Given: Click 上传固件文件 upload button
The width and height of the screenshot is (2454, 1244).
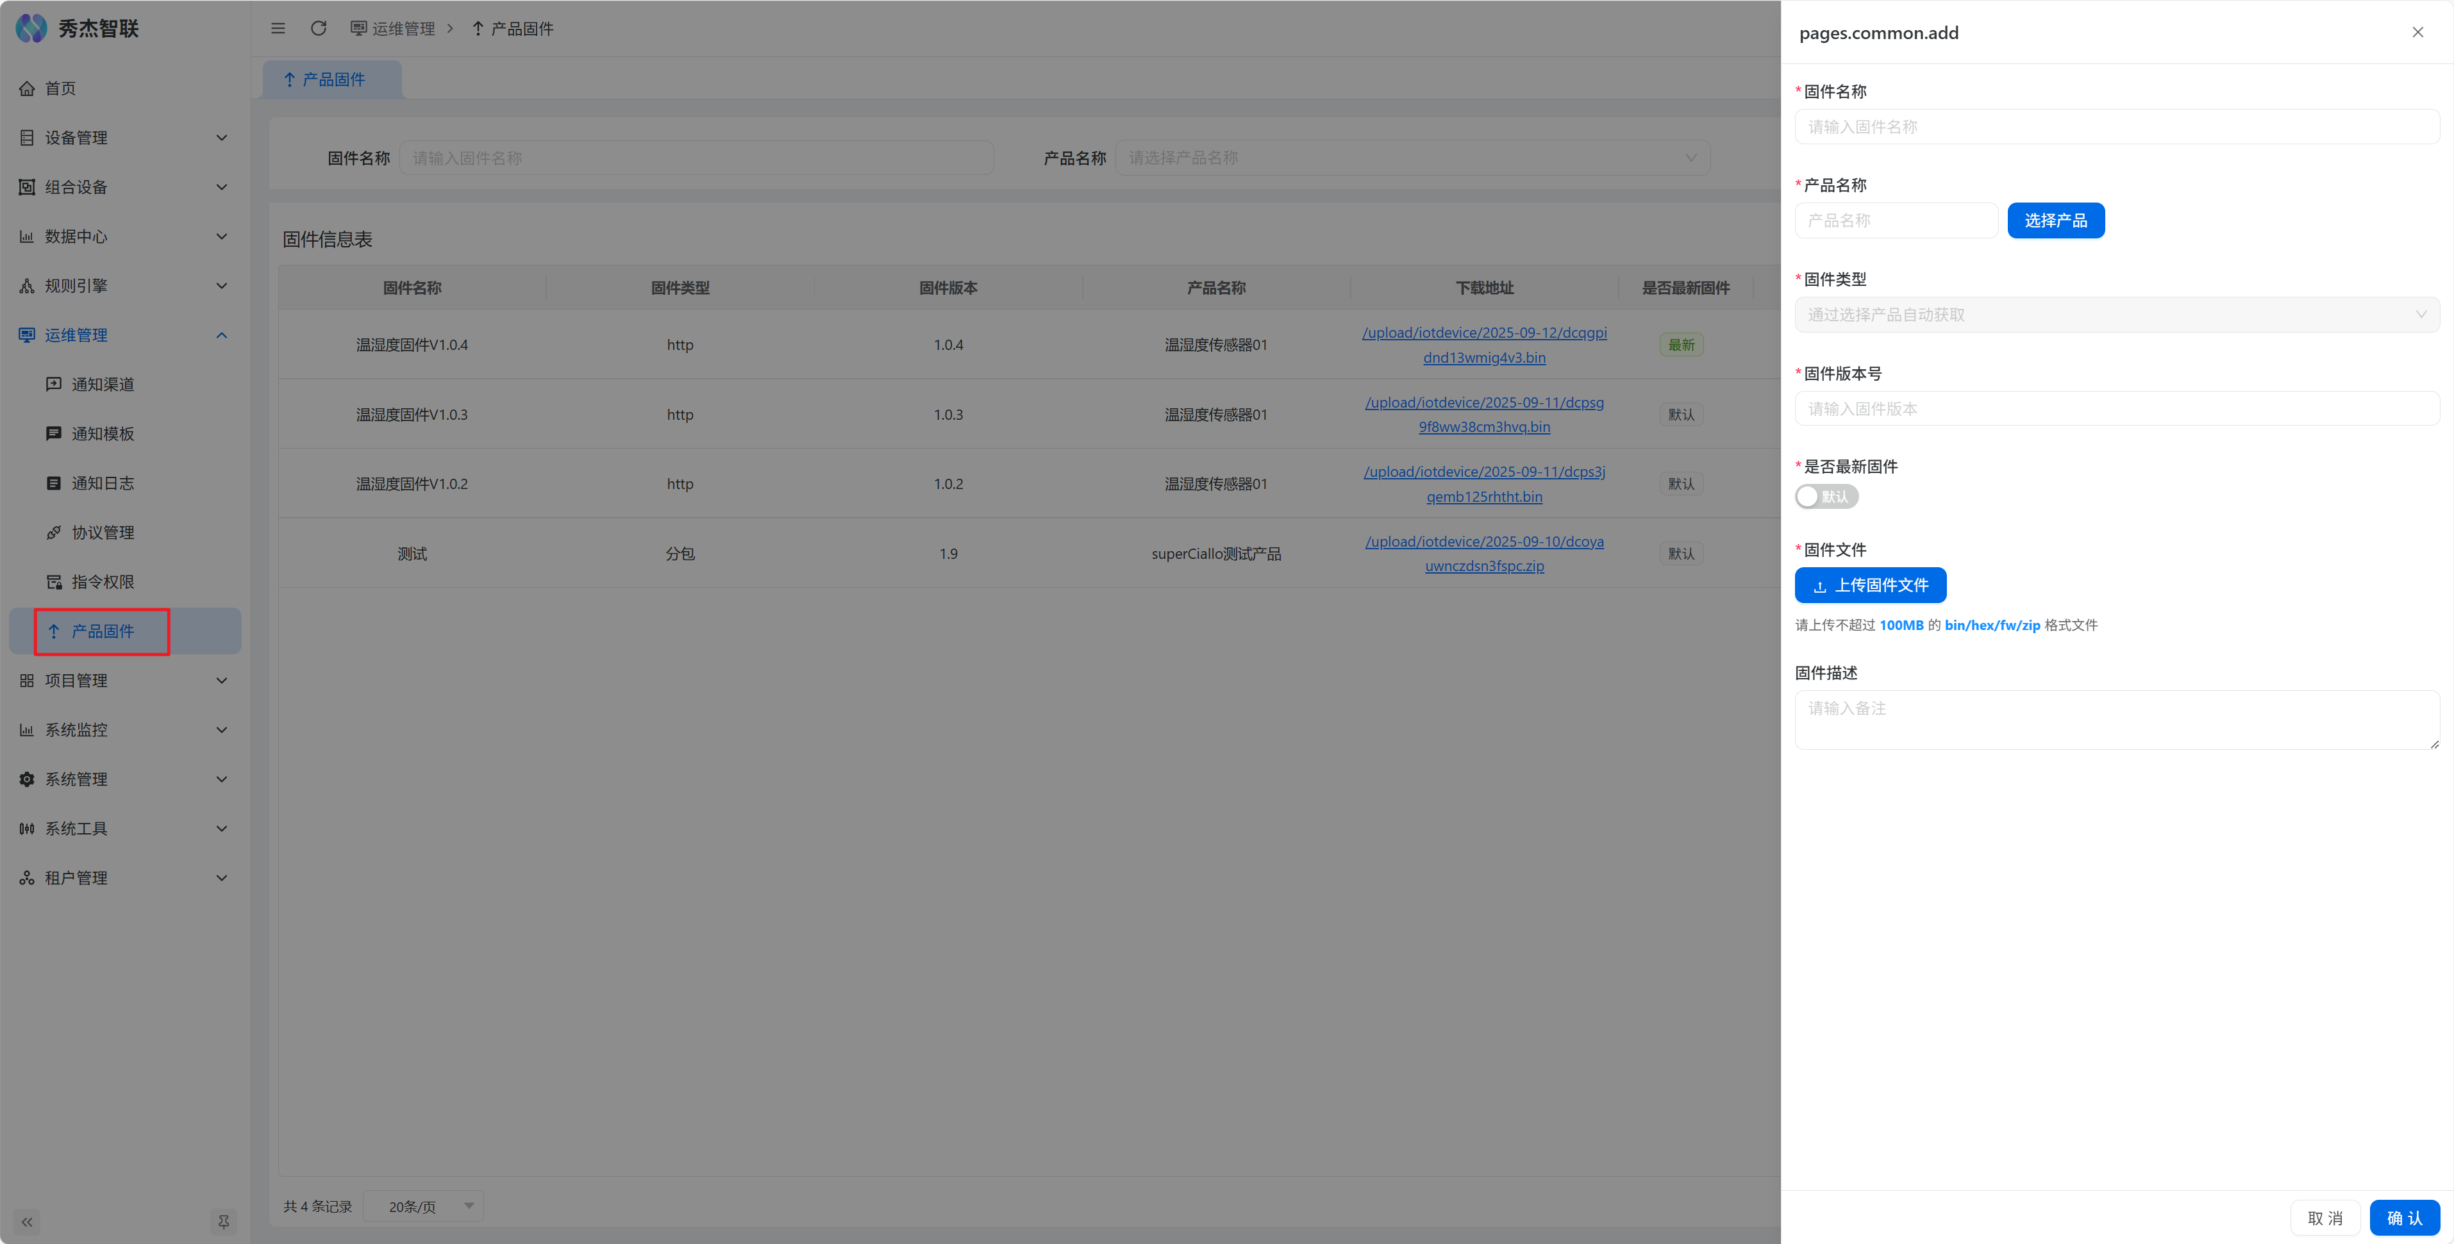Looking at the screenshot, I should click(1870, 585).
